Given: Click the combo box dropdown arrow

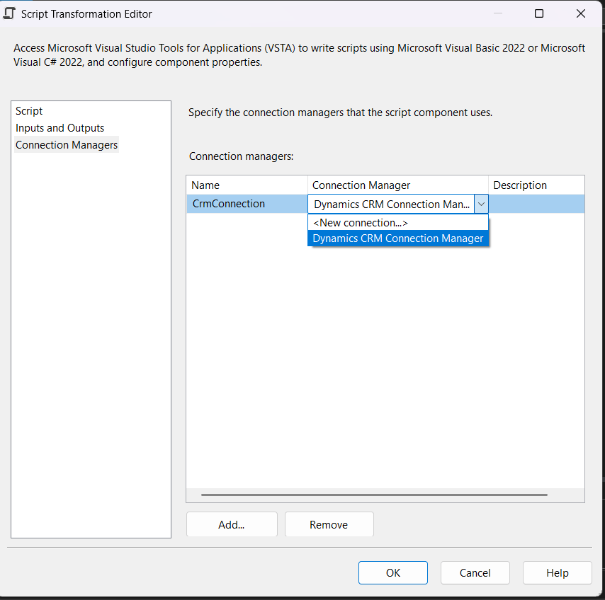Looking at the screenshot, I should [481, 204].
